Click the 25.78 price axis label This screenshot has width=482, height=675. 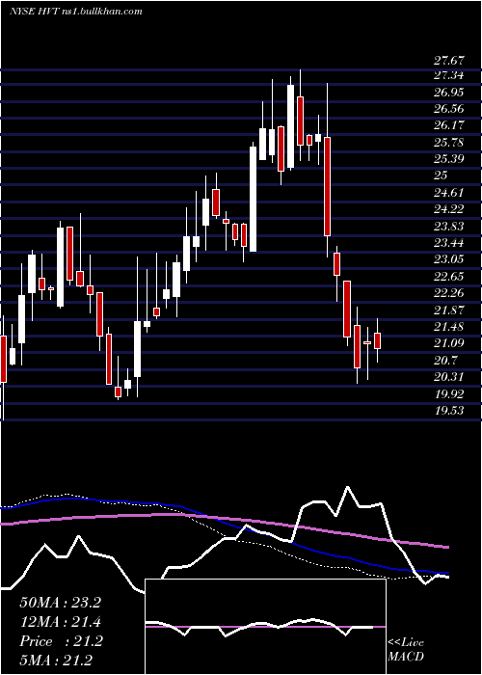point(449,143)
